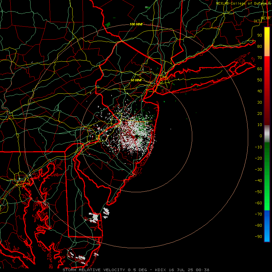Click the 100 NMI range ring label
The height and width of the screenshot is (272, 272).
tap(136, 24)
